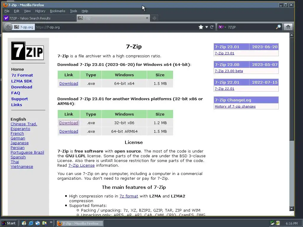
Task: Click the Yahoo search engine icon
Action: (x=221, y=27)
